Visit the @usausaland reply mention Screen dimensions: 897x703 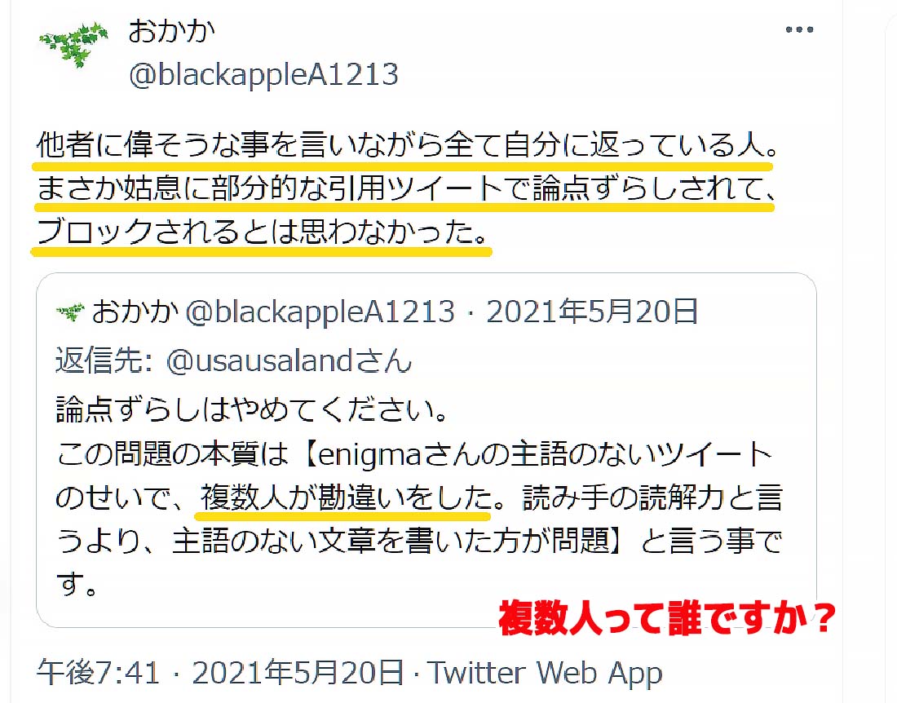(x=289, y=361)
